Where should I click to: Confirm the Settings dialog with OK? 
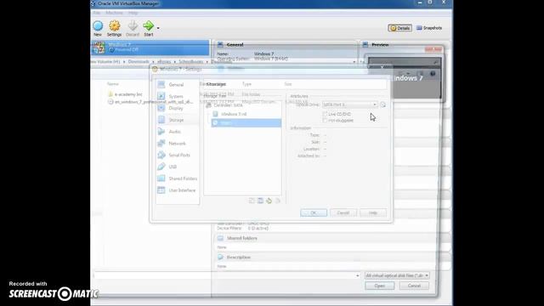(x=314, y=213)
